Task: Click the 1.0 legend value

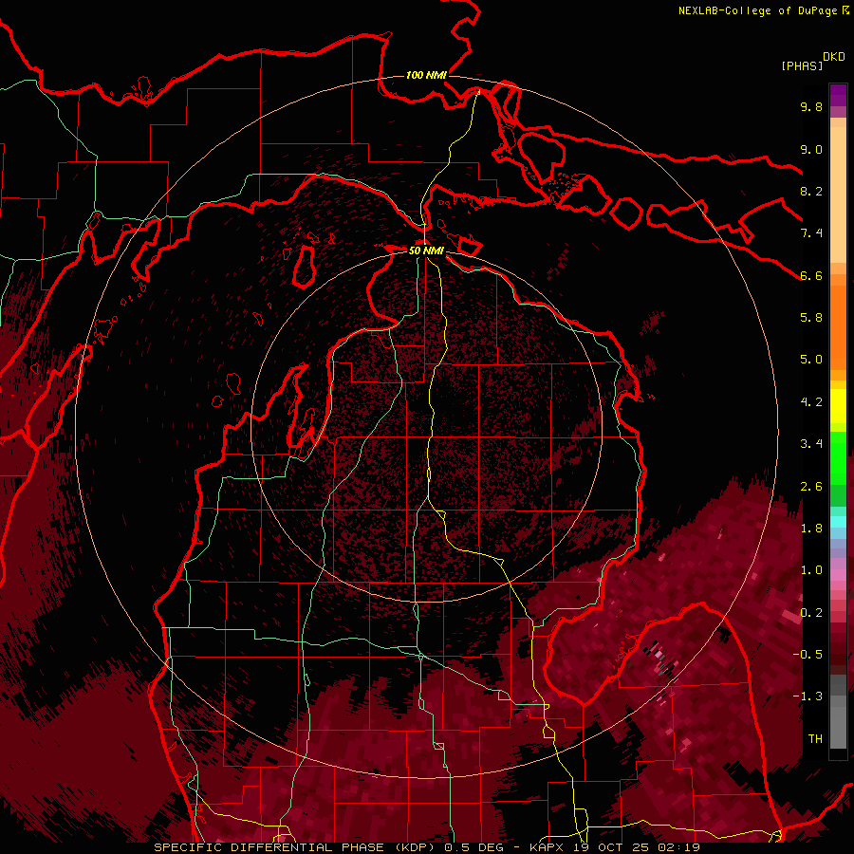Action: [x=811, y=570]
